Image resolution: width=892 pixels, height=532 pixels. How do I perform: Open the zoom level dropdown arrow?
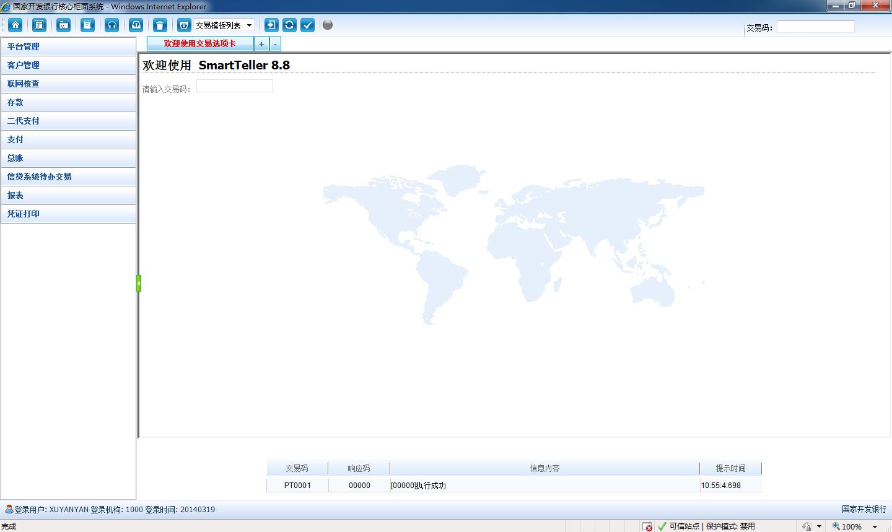875,526
